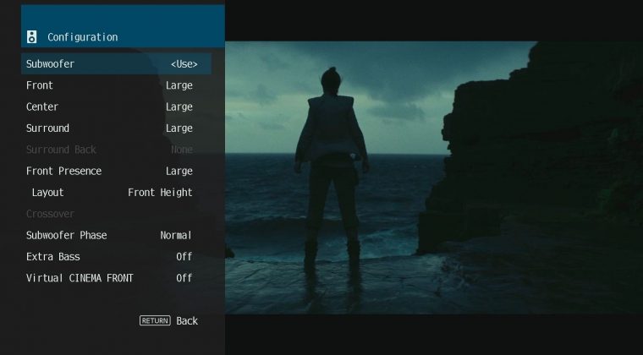This screenshot has height=355, width=643.
Task: Change the Center speaker Large value
Action: click(x=179, y=107)
